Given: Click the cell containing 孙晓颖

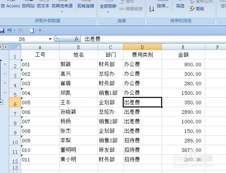Looking at the screenshot, I should 78,112.
